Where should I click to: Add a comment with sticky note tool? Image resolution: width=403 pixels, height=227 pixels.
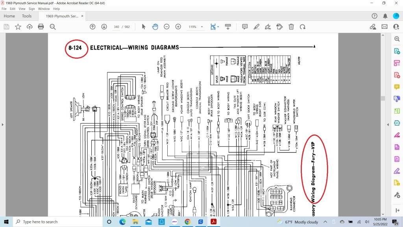tap(245, 27)
